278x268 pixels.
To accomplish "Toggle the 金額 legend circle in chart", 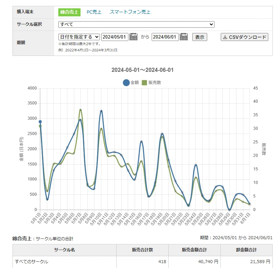I will coord(126,83).
